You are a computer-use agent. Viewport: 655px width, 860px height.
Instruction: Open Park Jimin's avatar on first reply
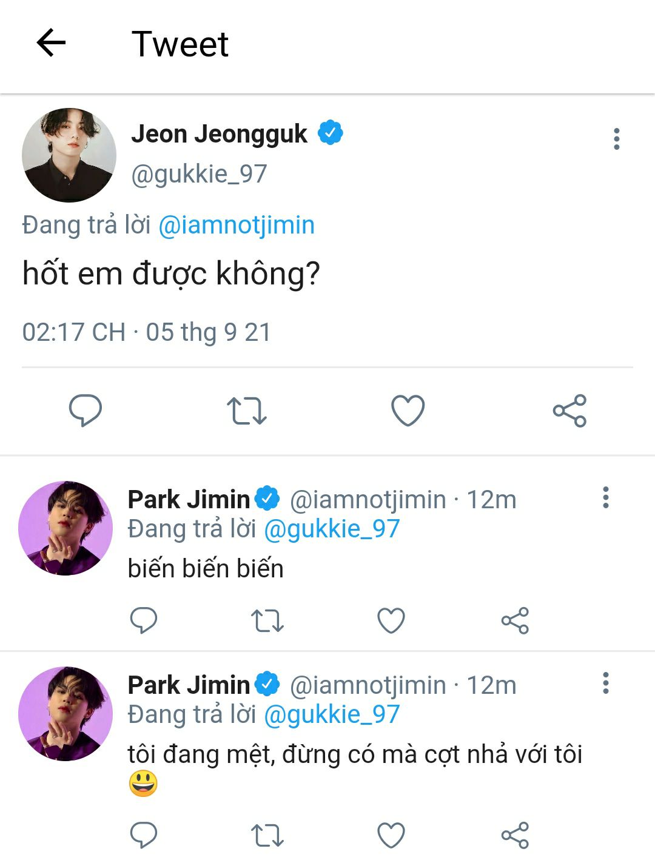click(x=65, y=528)
